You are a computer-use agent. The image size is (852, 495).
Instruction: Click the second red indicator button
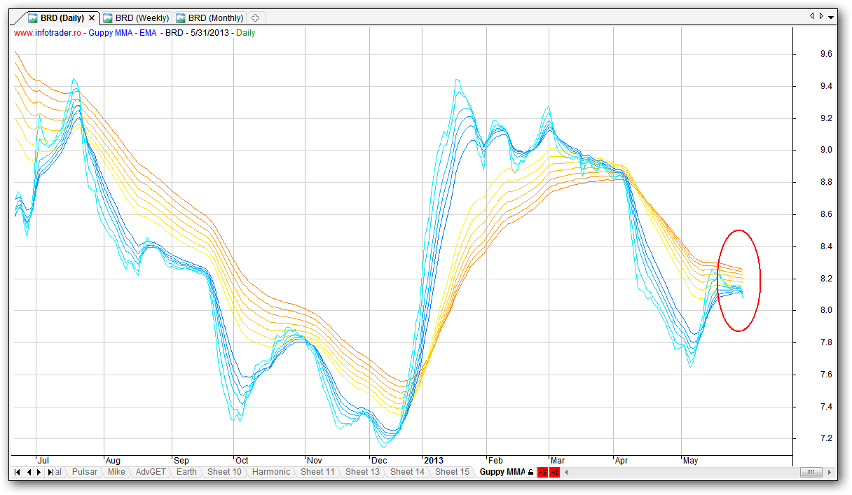click(555, 473)
